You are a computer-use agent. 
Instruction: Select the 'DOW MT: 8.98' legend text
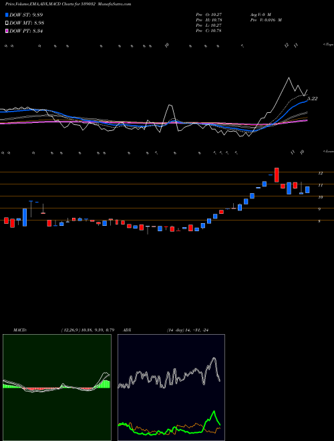pos(27,23)
